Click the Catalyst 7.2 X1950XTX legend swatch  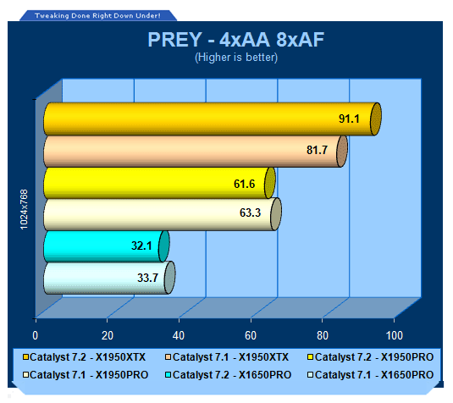point(25,357)
